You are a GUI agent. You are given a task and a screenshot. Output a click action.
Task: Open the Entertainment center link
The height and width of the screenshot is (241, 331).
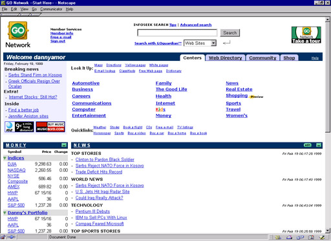[x=89, y=115]
